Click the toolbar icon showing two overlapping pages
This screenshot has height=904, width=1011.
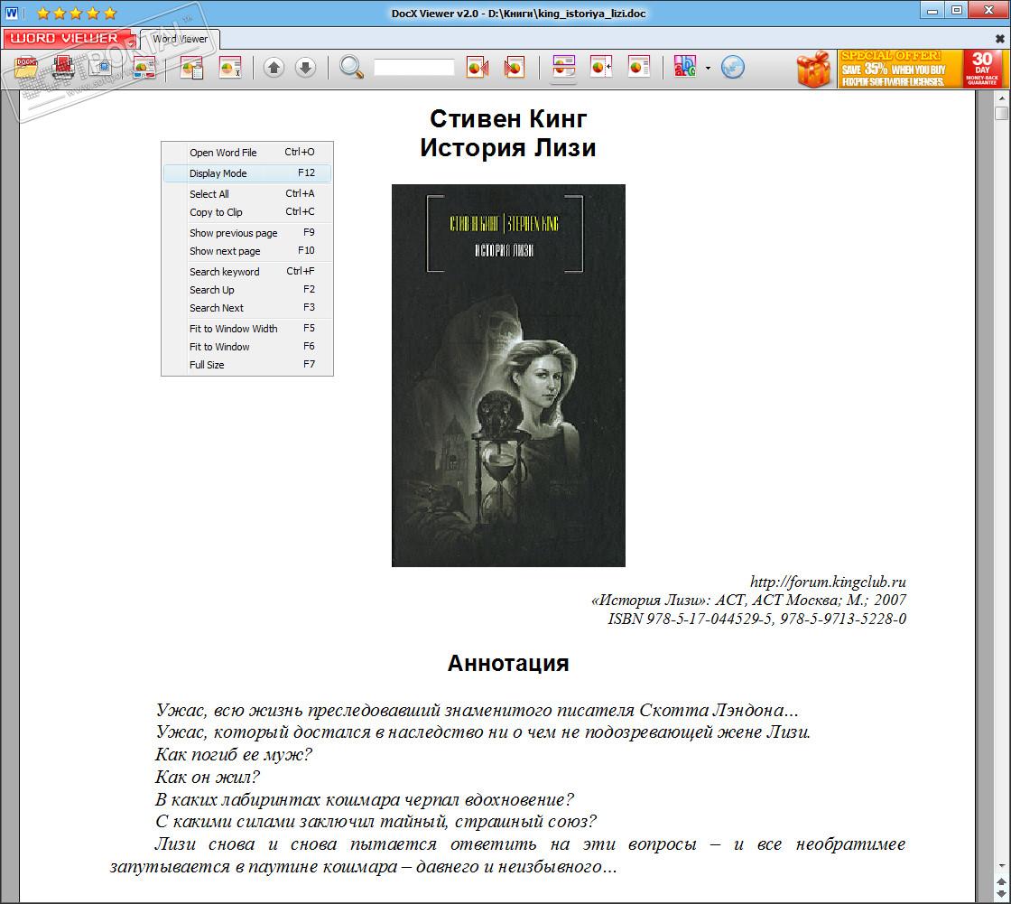click(191, 68)
